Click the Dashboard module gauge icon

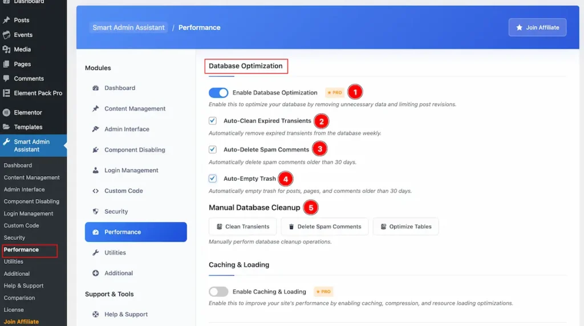pyautogui.click(x=96, y=88)
